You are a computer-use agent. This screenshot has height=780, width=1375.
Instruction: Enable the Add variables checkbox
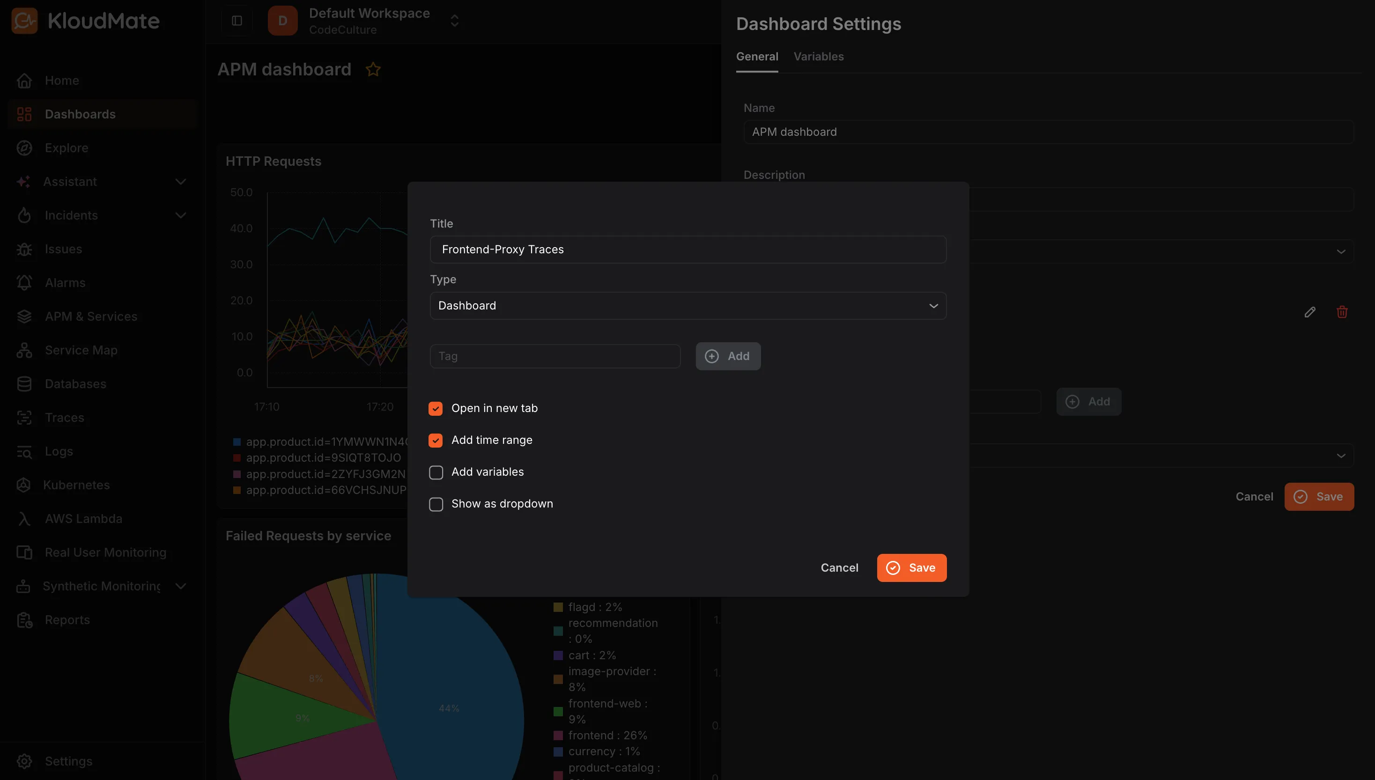pos(436,472)
